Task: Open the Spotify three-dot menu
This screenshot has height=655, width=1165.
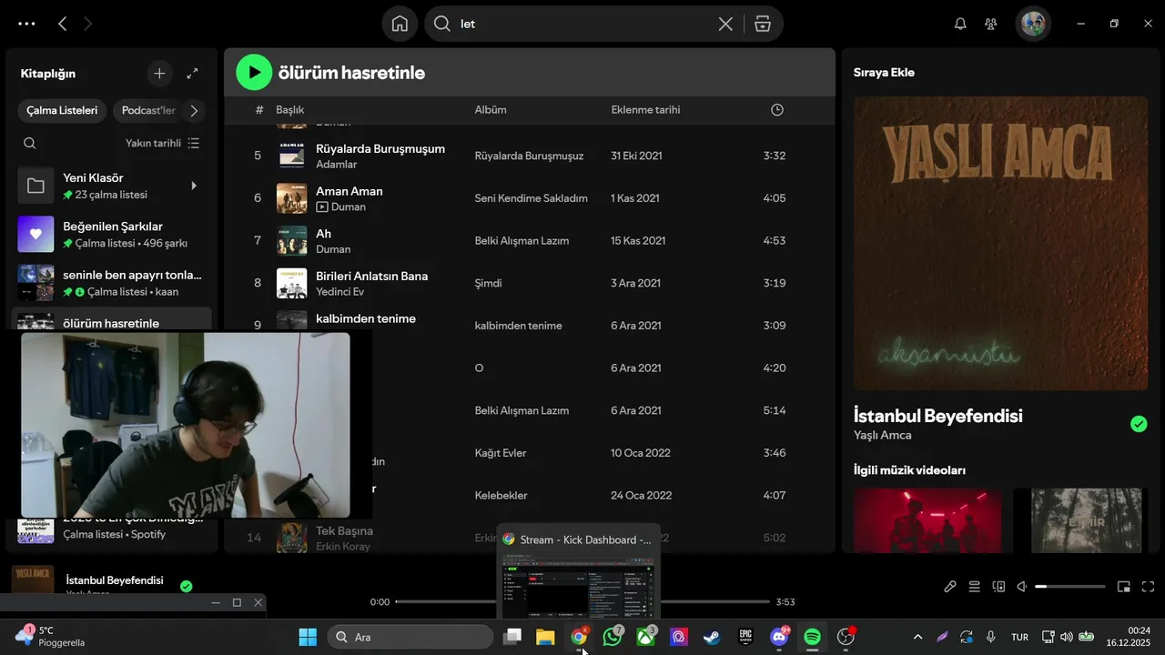Action: coord(26,24)
